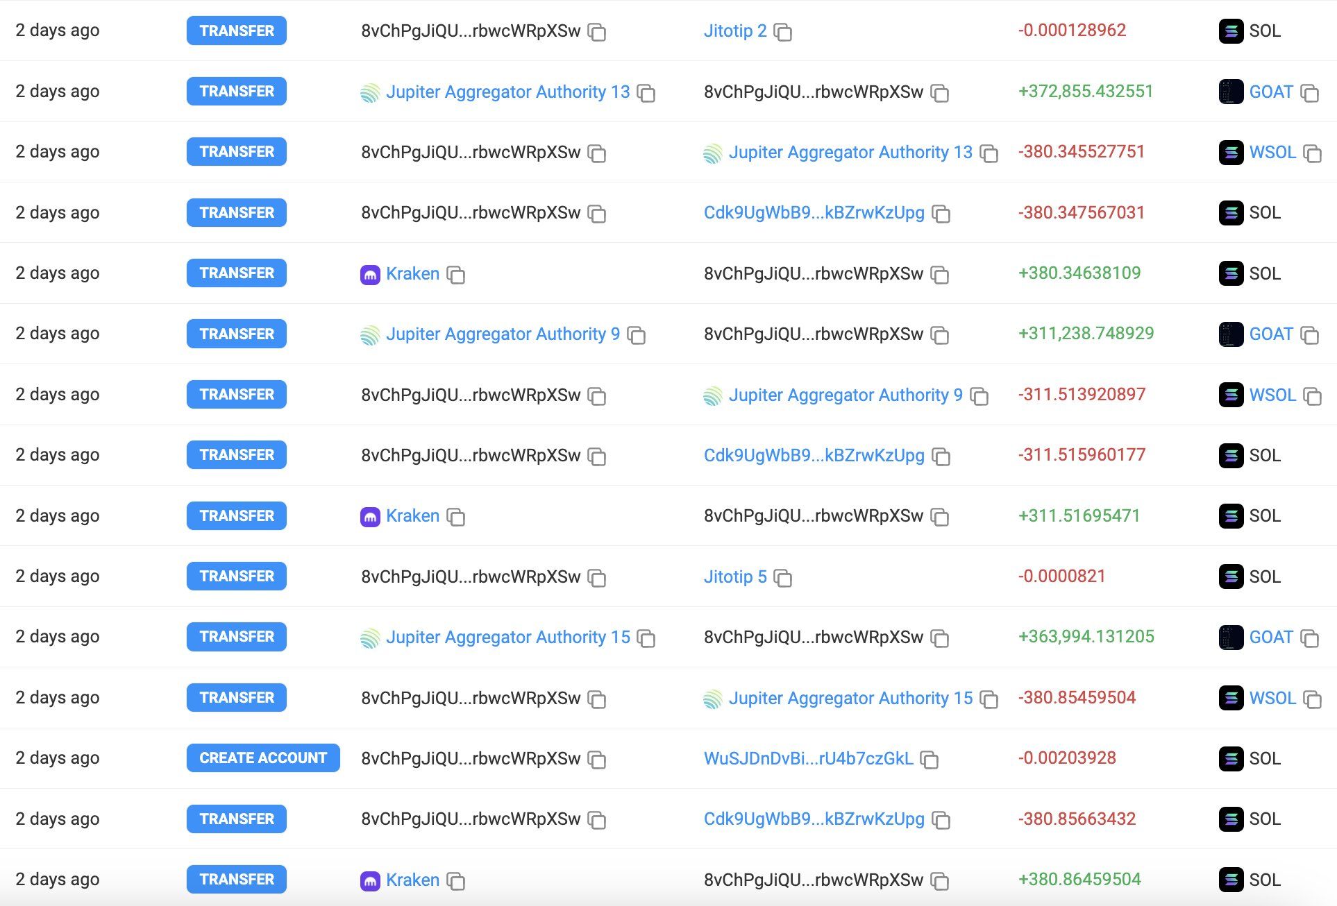Screen dimensions: 1337x906
Task: Copy the WSOL token address in the -380.345527751 row
Action: pyautogui.click(x=1312, y=153)
